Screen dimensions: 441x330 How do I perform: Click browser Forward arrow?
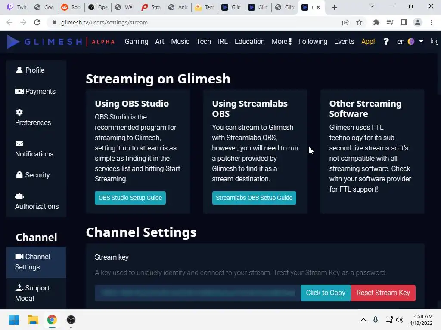(x=23, y=22)
